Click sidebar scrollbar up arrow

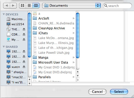(29, 79)
